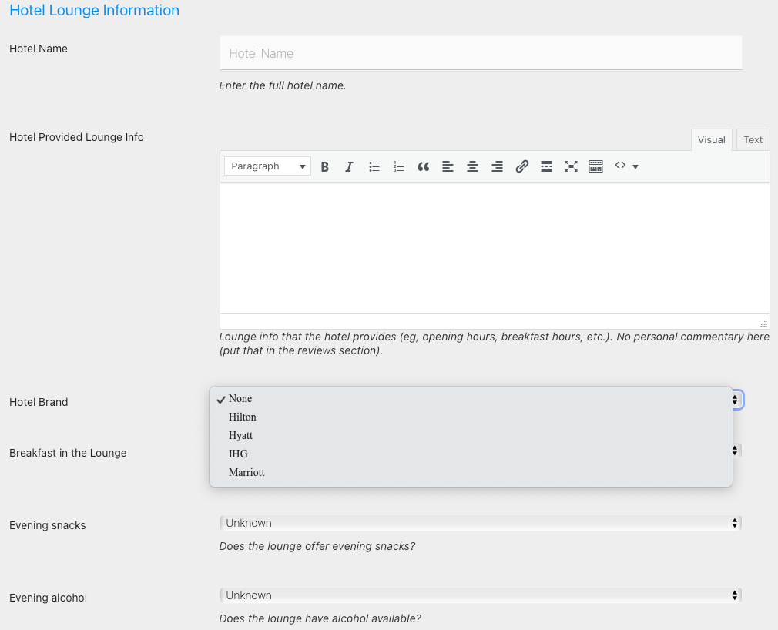
Task: Click the Hotel Name input field
Action: 480,53
